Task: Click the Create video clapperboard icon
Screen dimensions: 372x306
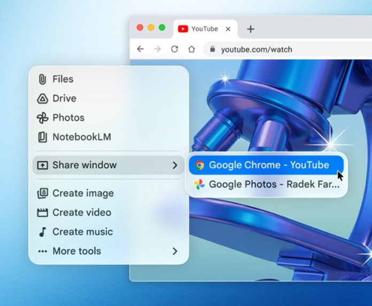Action: click(42, 213)
